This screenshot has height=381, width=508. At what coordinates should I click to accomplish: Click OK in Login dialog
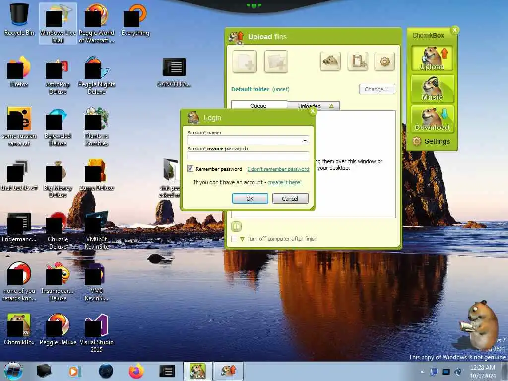click(x=250, y=198)
